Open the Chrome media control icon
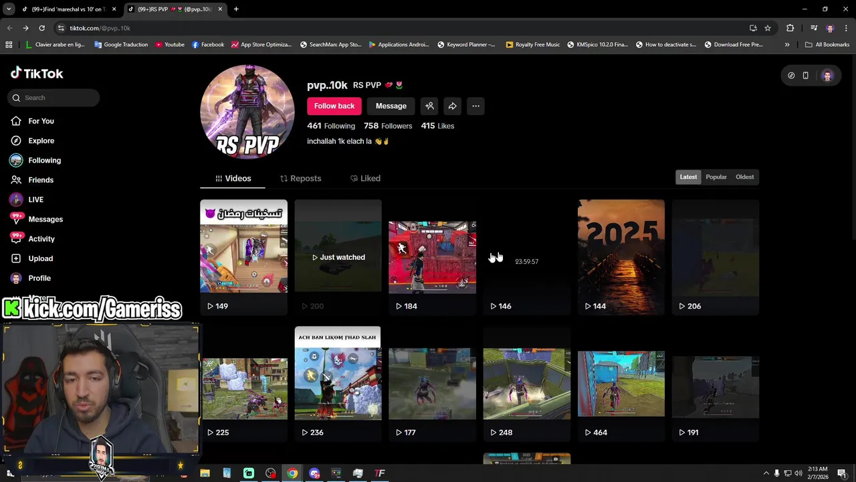The image size is (856, 482). [814, 28]
